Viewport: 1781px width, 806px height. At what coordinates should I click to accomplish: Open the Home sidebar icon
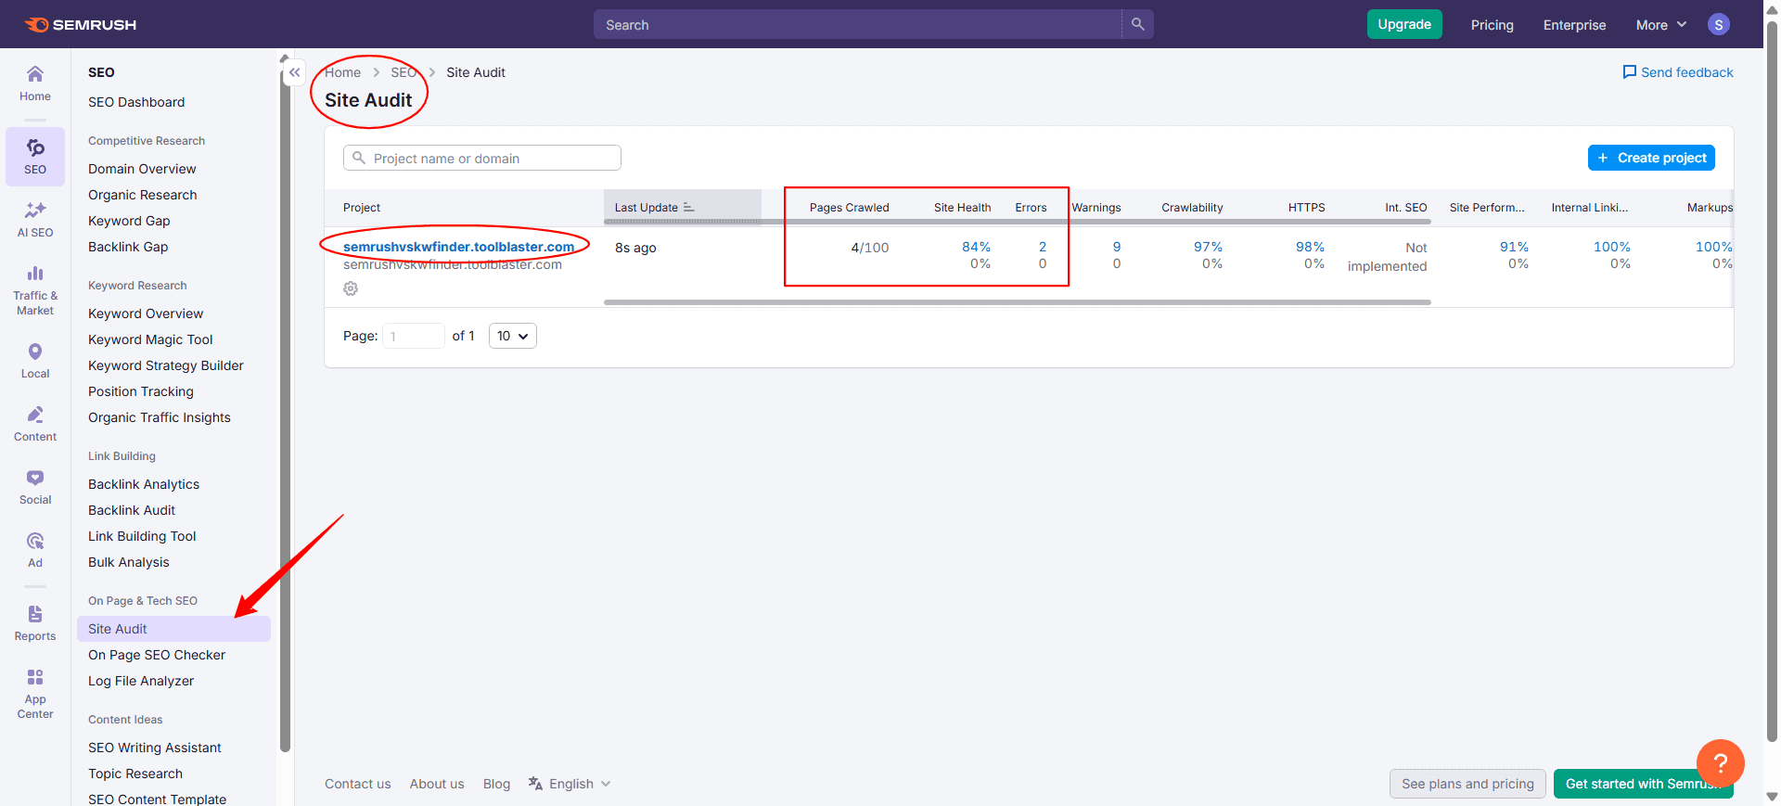pyautogui.click(x=35, y=83)
